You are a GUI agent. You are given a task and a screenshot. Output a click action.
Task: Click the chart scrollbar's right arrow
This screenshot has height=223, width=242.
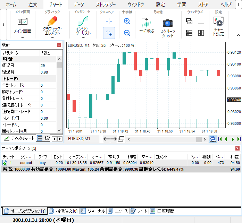pyautogui.click(x=205, y=139)
